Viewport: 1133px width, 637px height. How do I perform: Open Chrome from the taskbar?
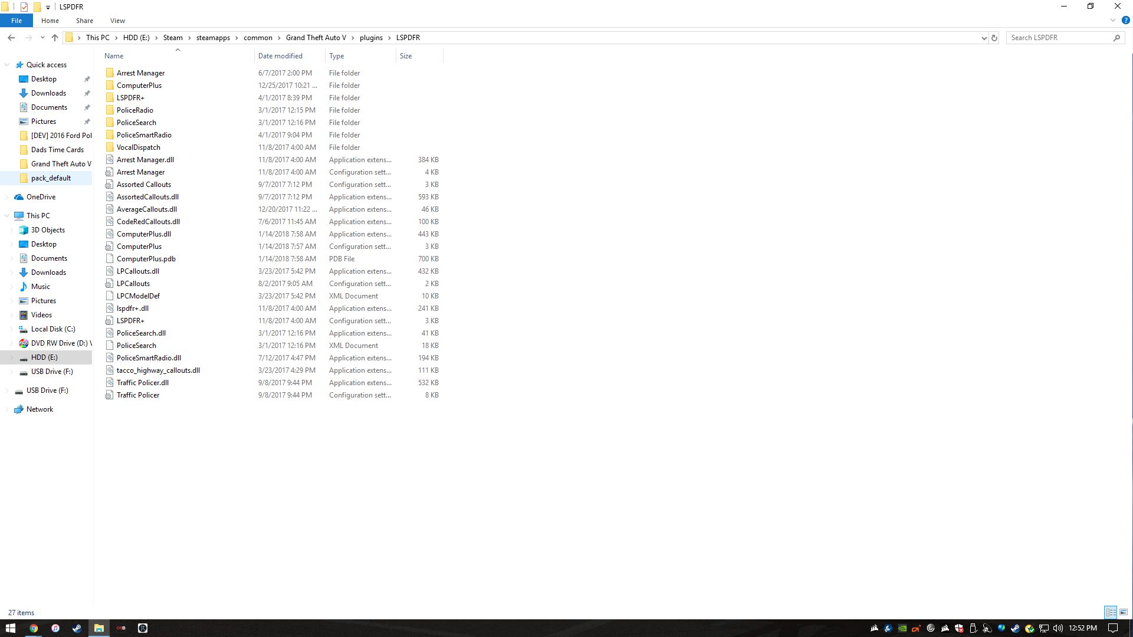(x=34, y=628)
